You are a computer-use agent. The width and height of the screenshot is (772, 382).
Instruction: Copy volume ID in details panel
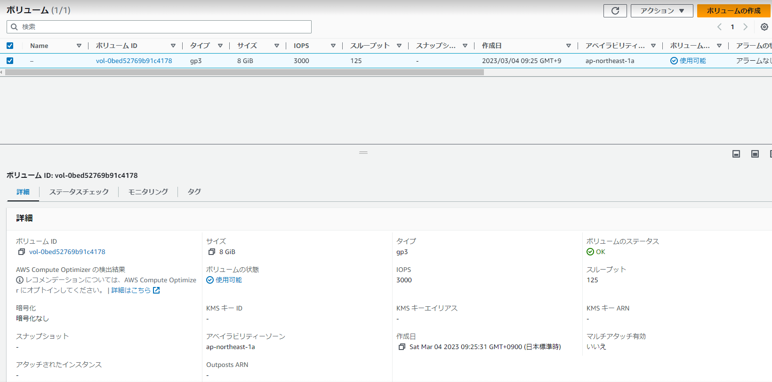21,252
